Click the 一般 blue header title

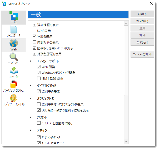36,15
